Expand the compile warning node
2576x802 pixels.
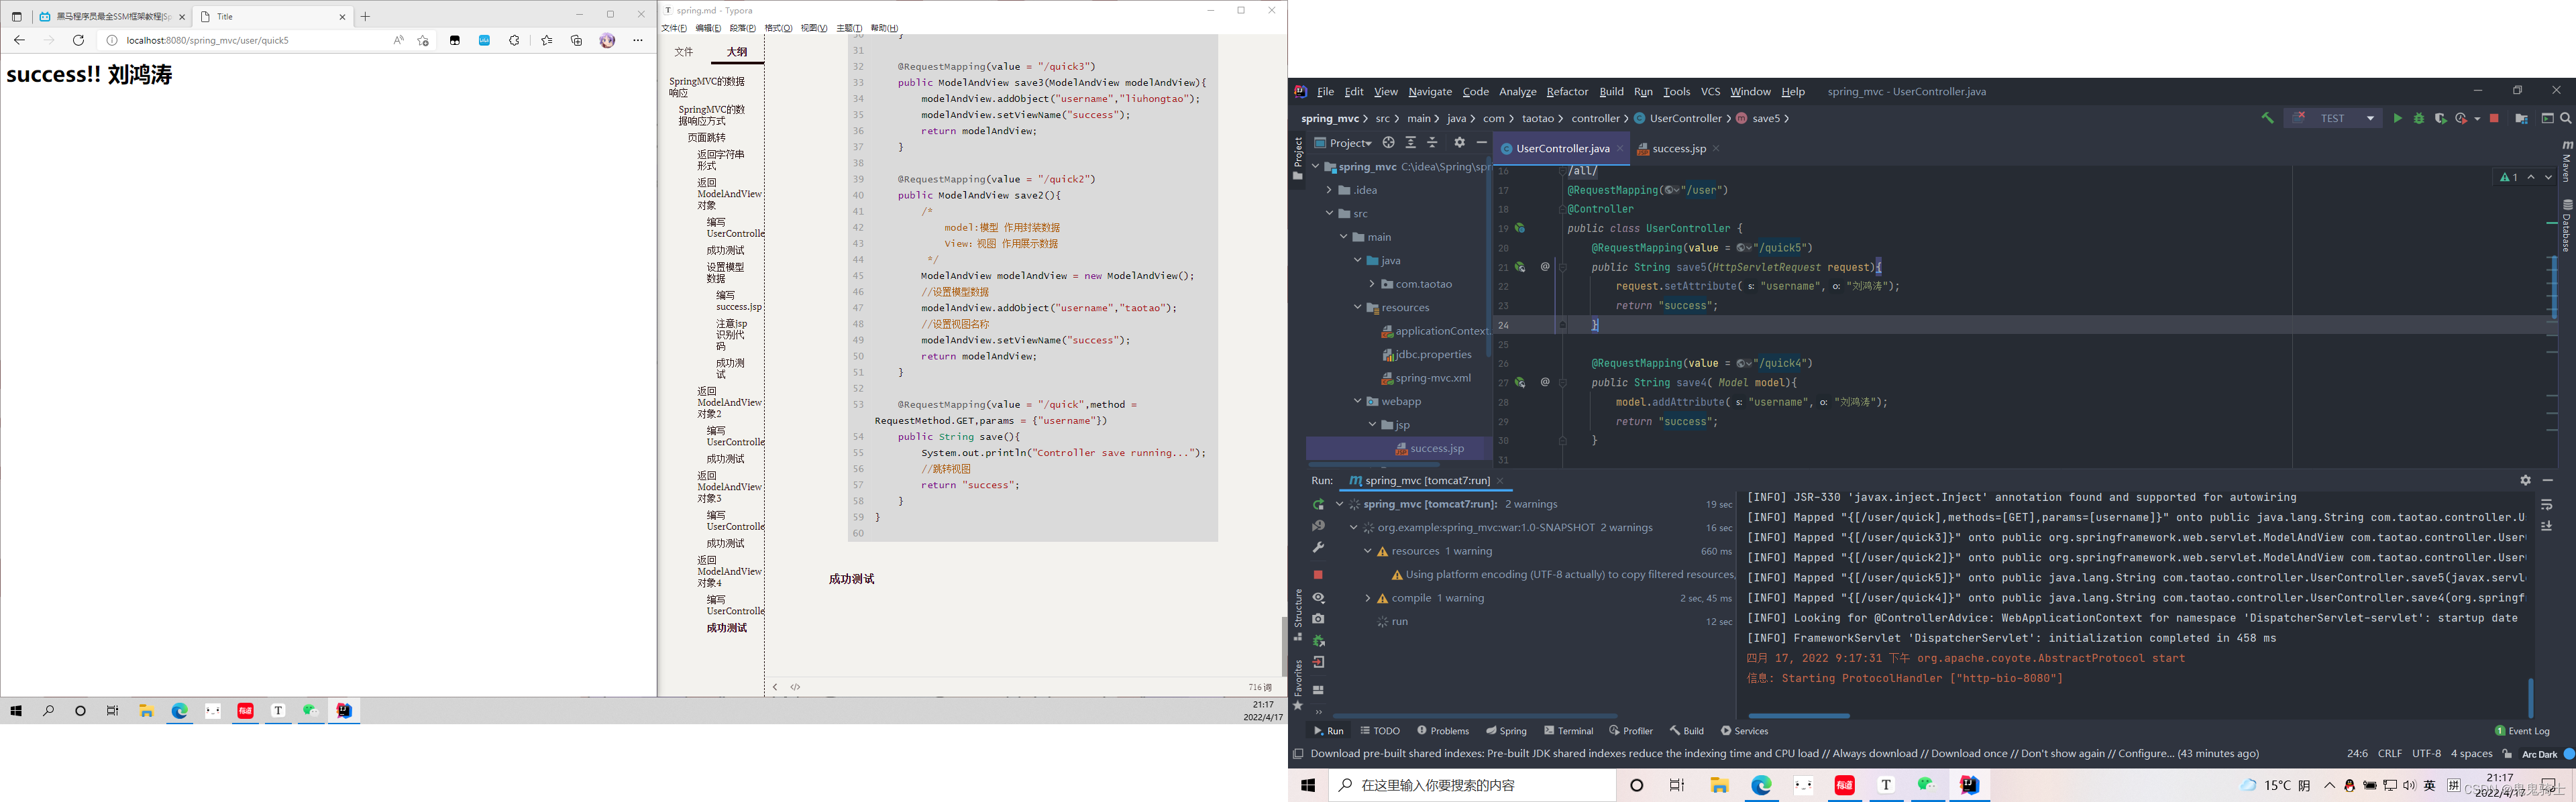tap(1368, 598)
